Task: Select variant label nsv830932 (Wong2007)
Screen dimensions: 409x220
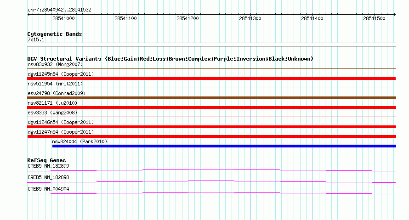Action: click(55, 64)
